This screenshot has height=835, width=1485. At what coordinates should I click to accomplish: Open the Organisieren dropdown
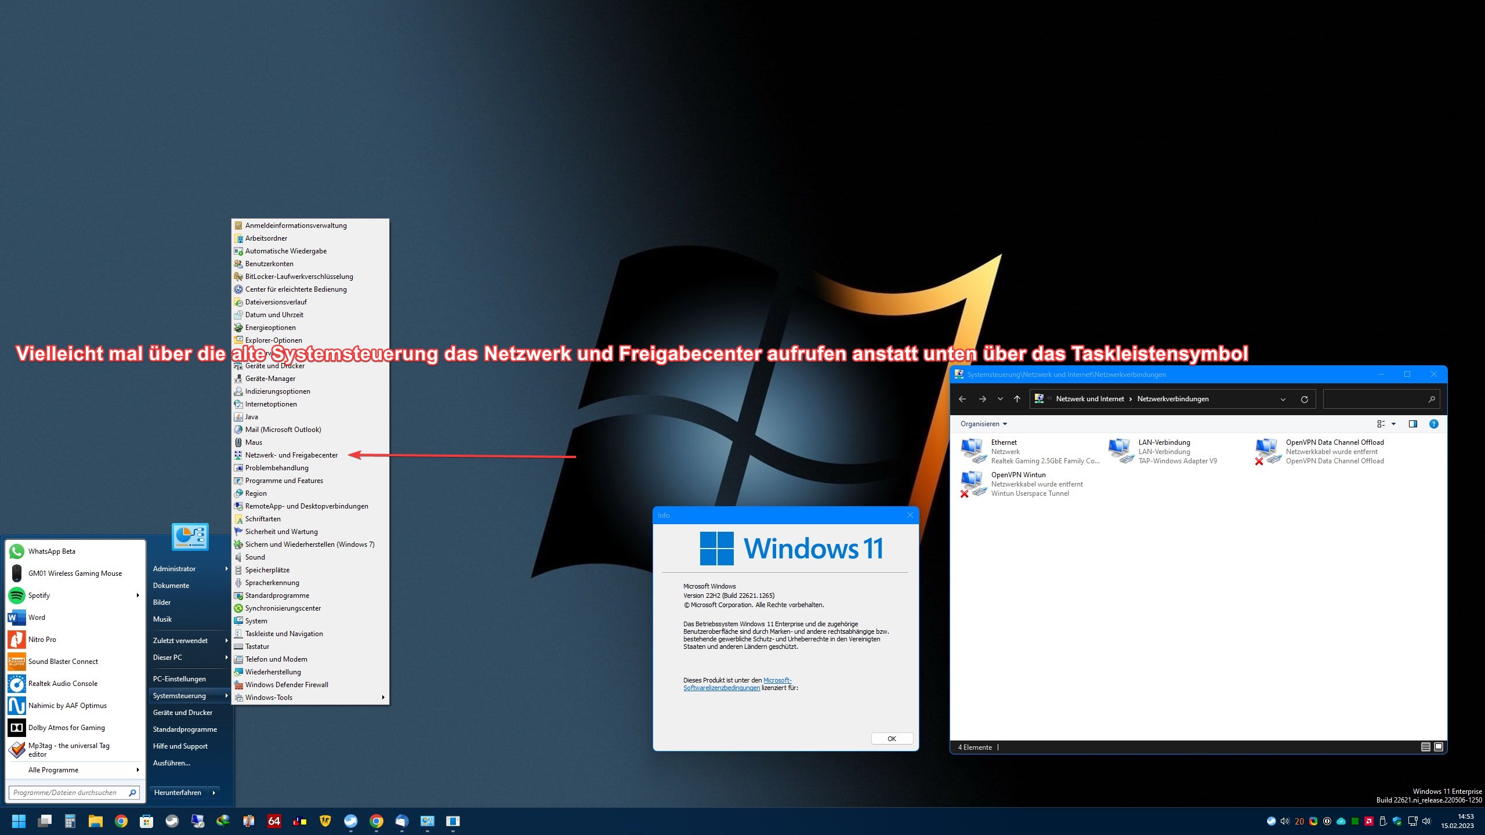(x=984, y=424)
